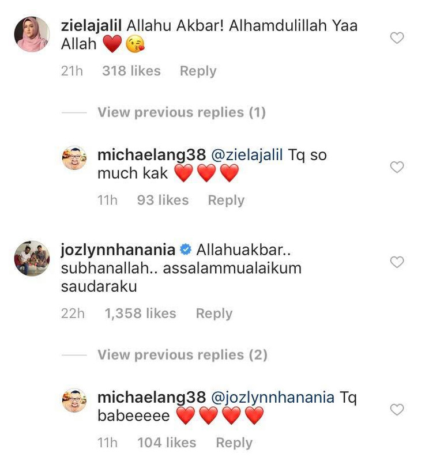
Task: Expand View previous replies (1)
Action: pos(182,112)
